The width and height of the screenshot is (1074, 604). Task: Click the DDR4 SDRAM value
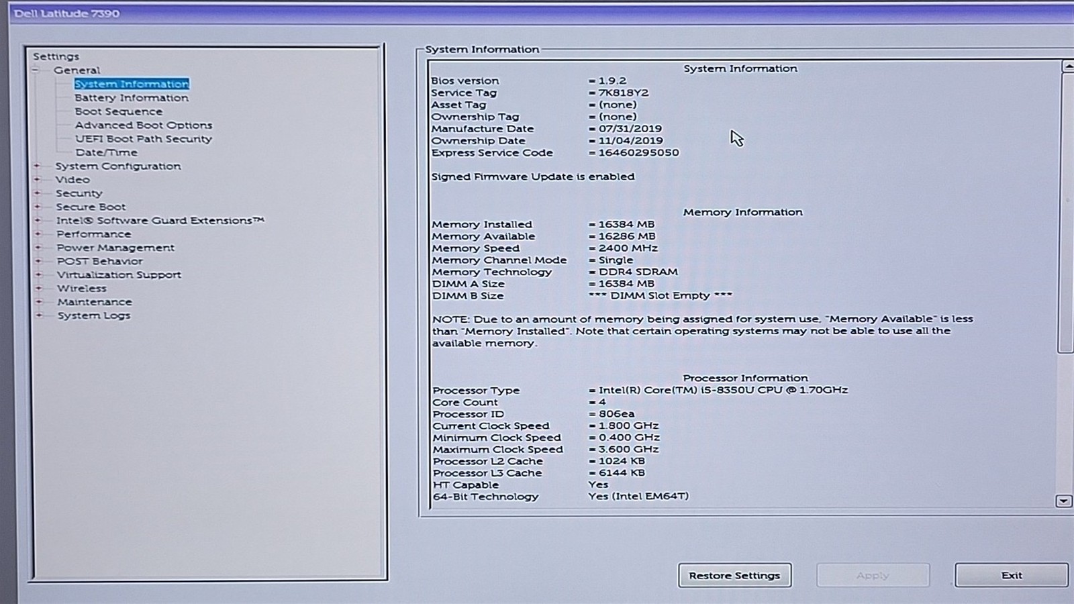tap(638, 272)
